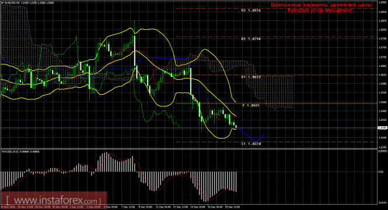Select the 19 Dec 12:00 date marker
Image resolution: width=388 pixels, height=210 pixels.
[x=233, y=207]
